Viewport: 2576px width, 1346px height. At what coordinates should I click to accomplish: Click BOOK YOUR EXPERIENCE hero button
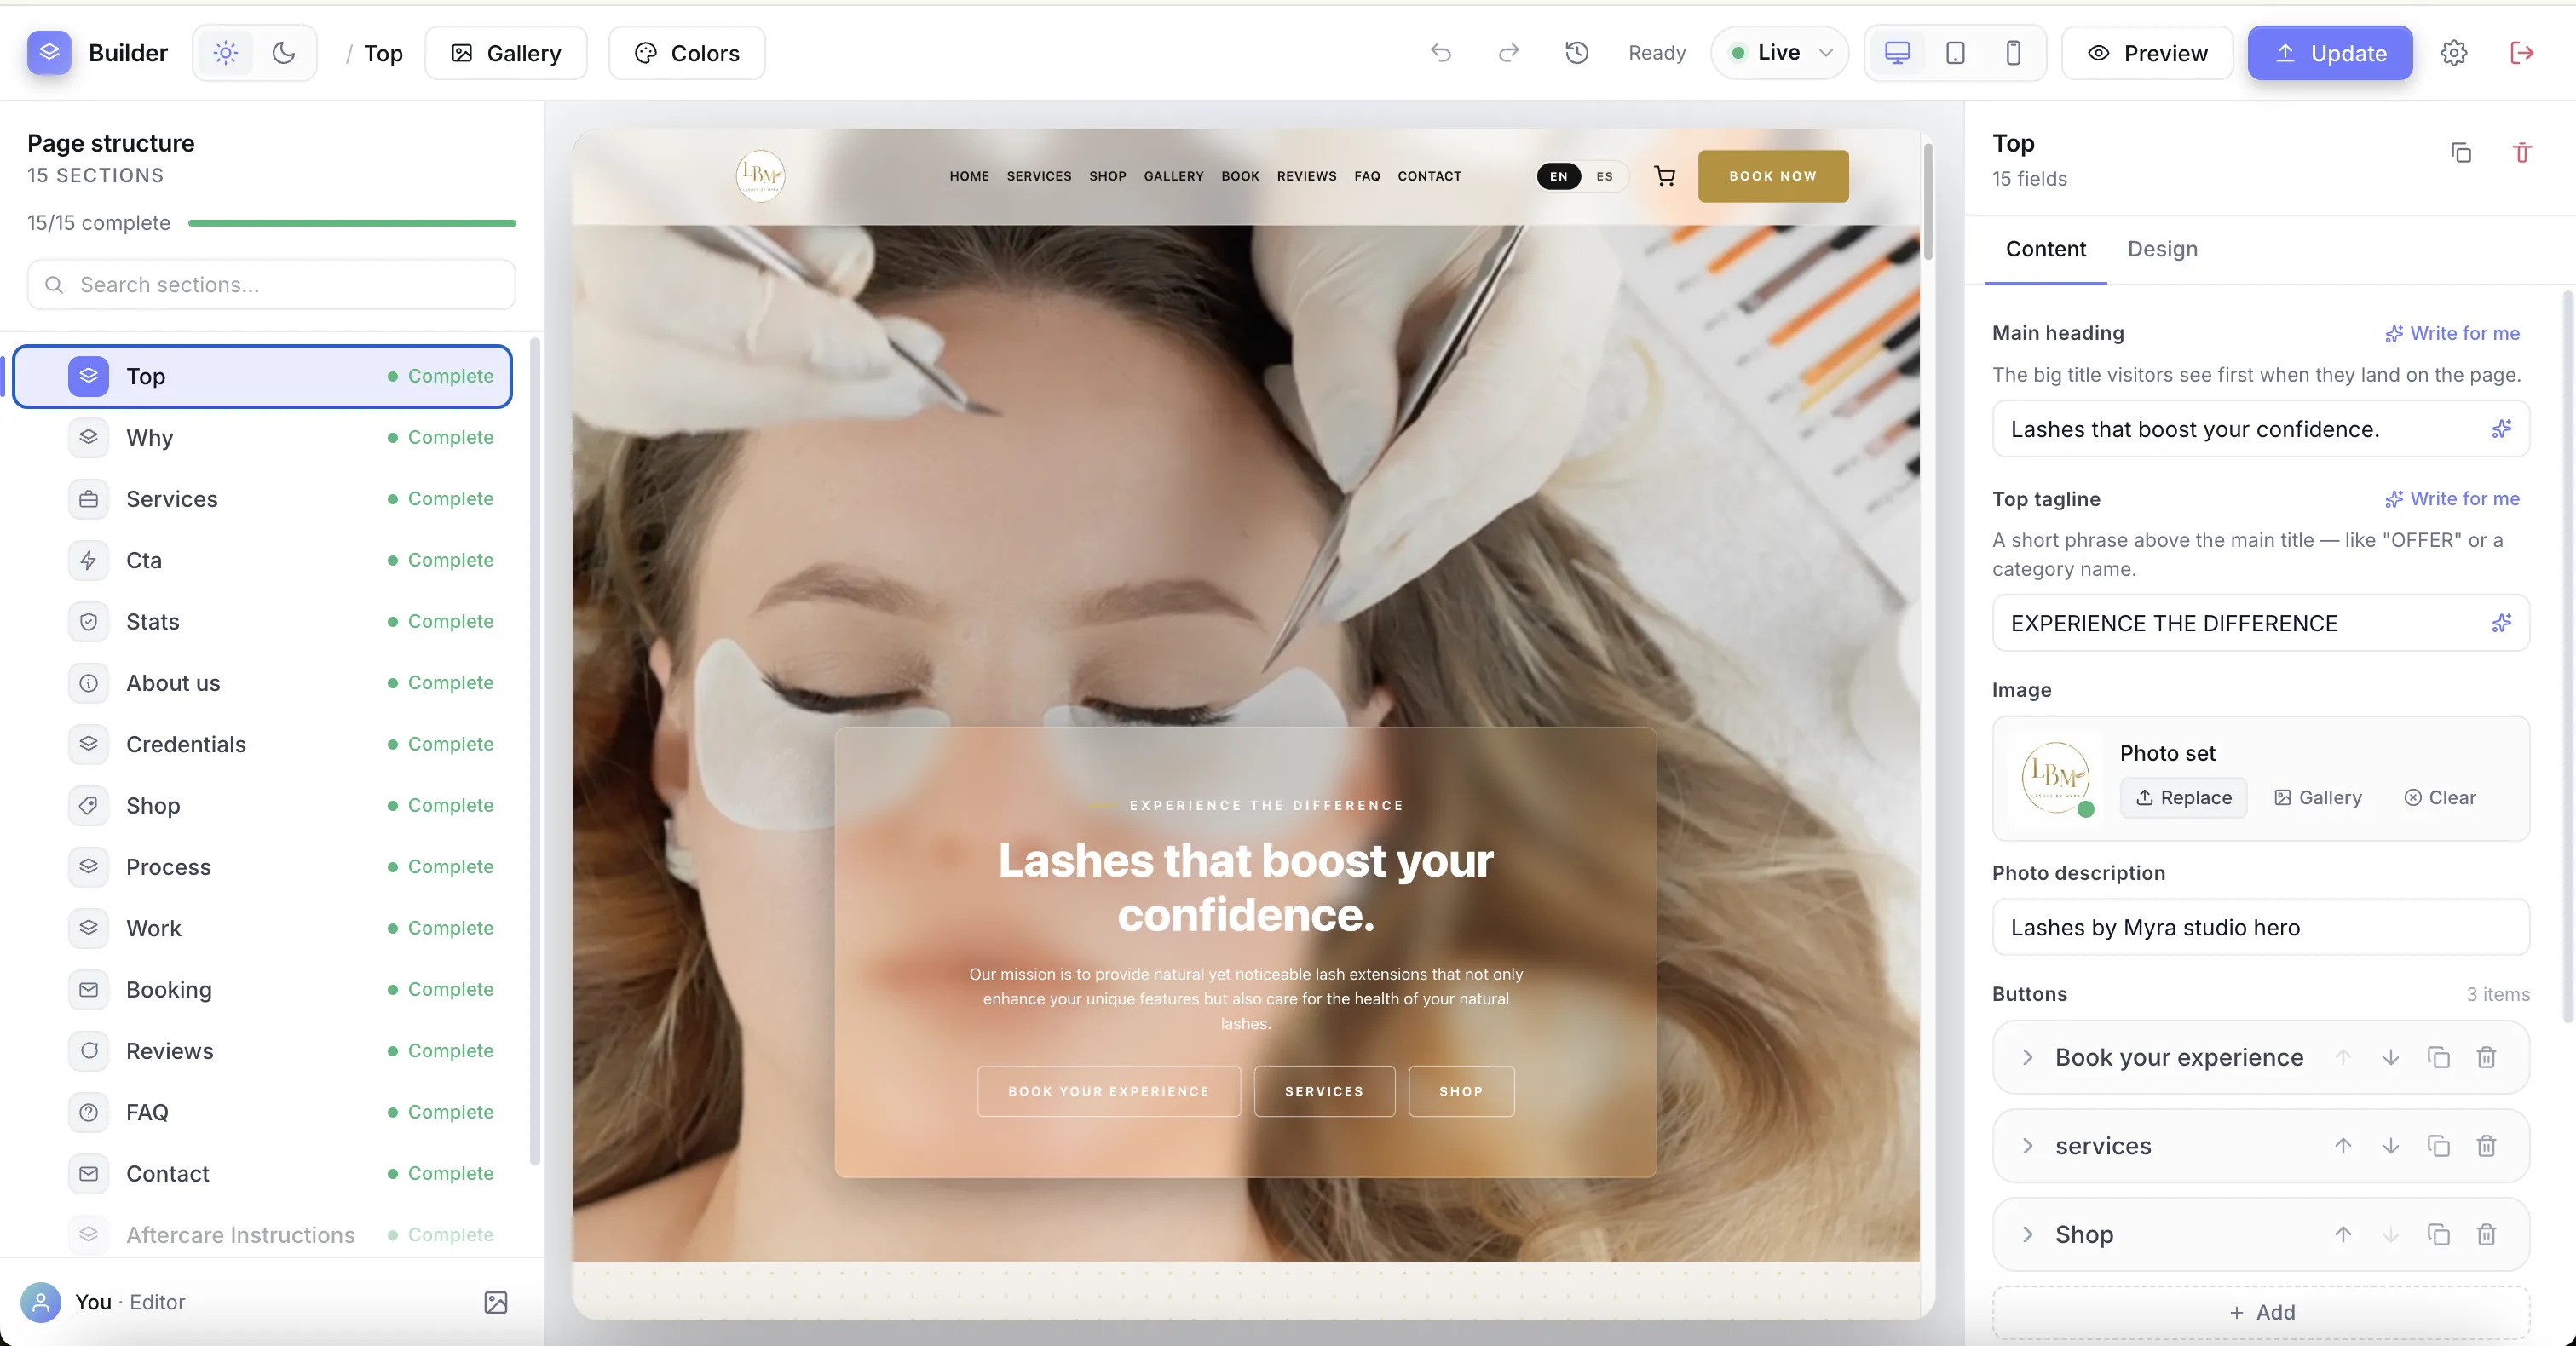[x=1109, y=1091]
